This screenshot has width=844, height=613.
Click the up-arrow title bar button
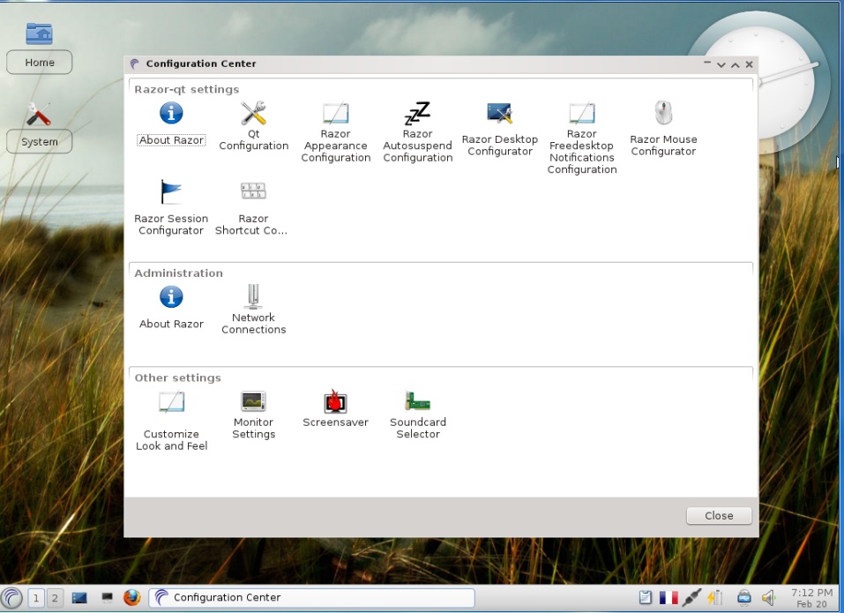click(x=736, y=64)
